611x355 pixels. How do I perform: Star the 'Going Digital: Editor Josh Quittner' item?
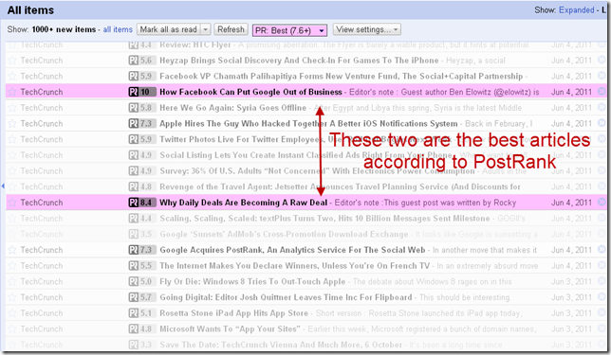[12, 297]
